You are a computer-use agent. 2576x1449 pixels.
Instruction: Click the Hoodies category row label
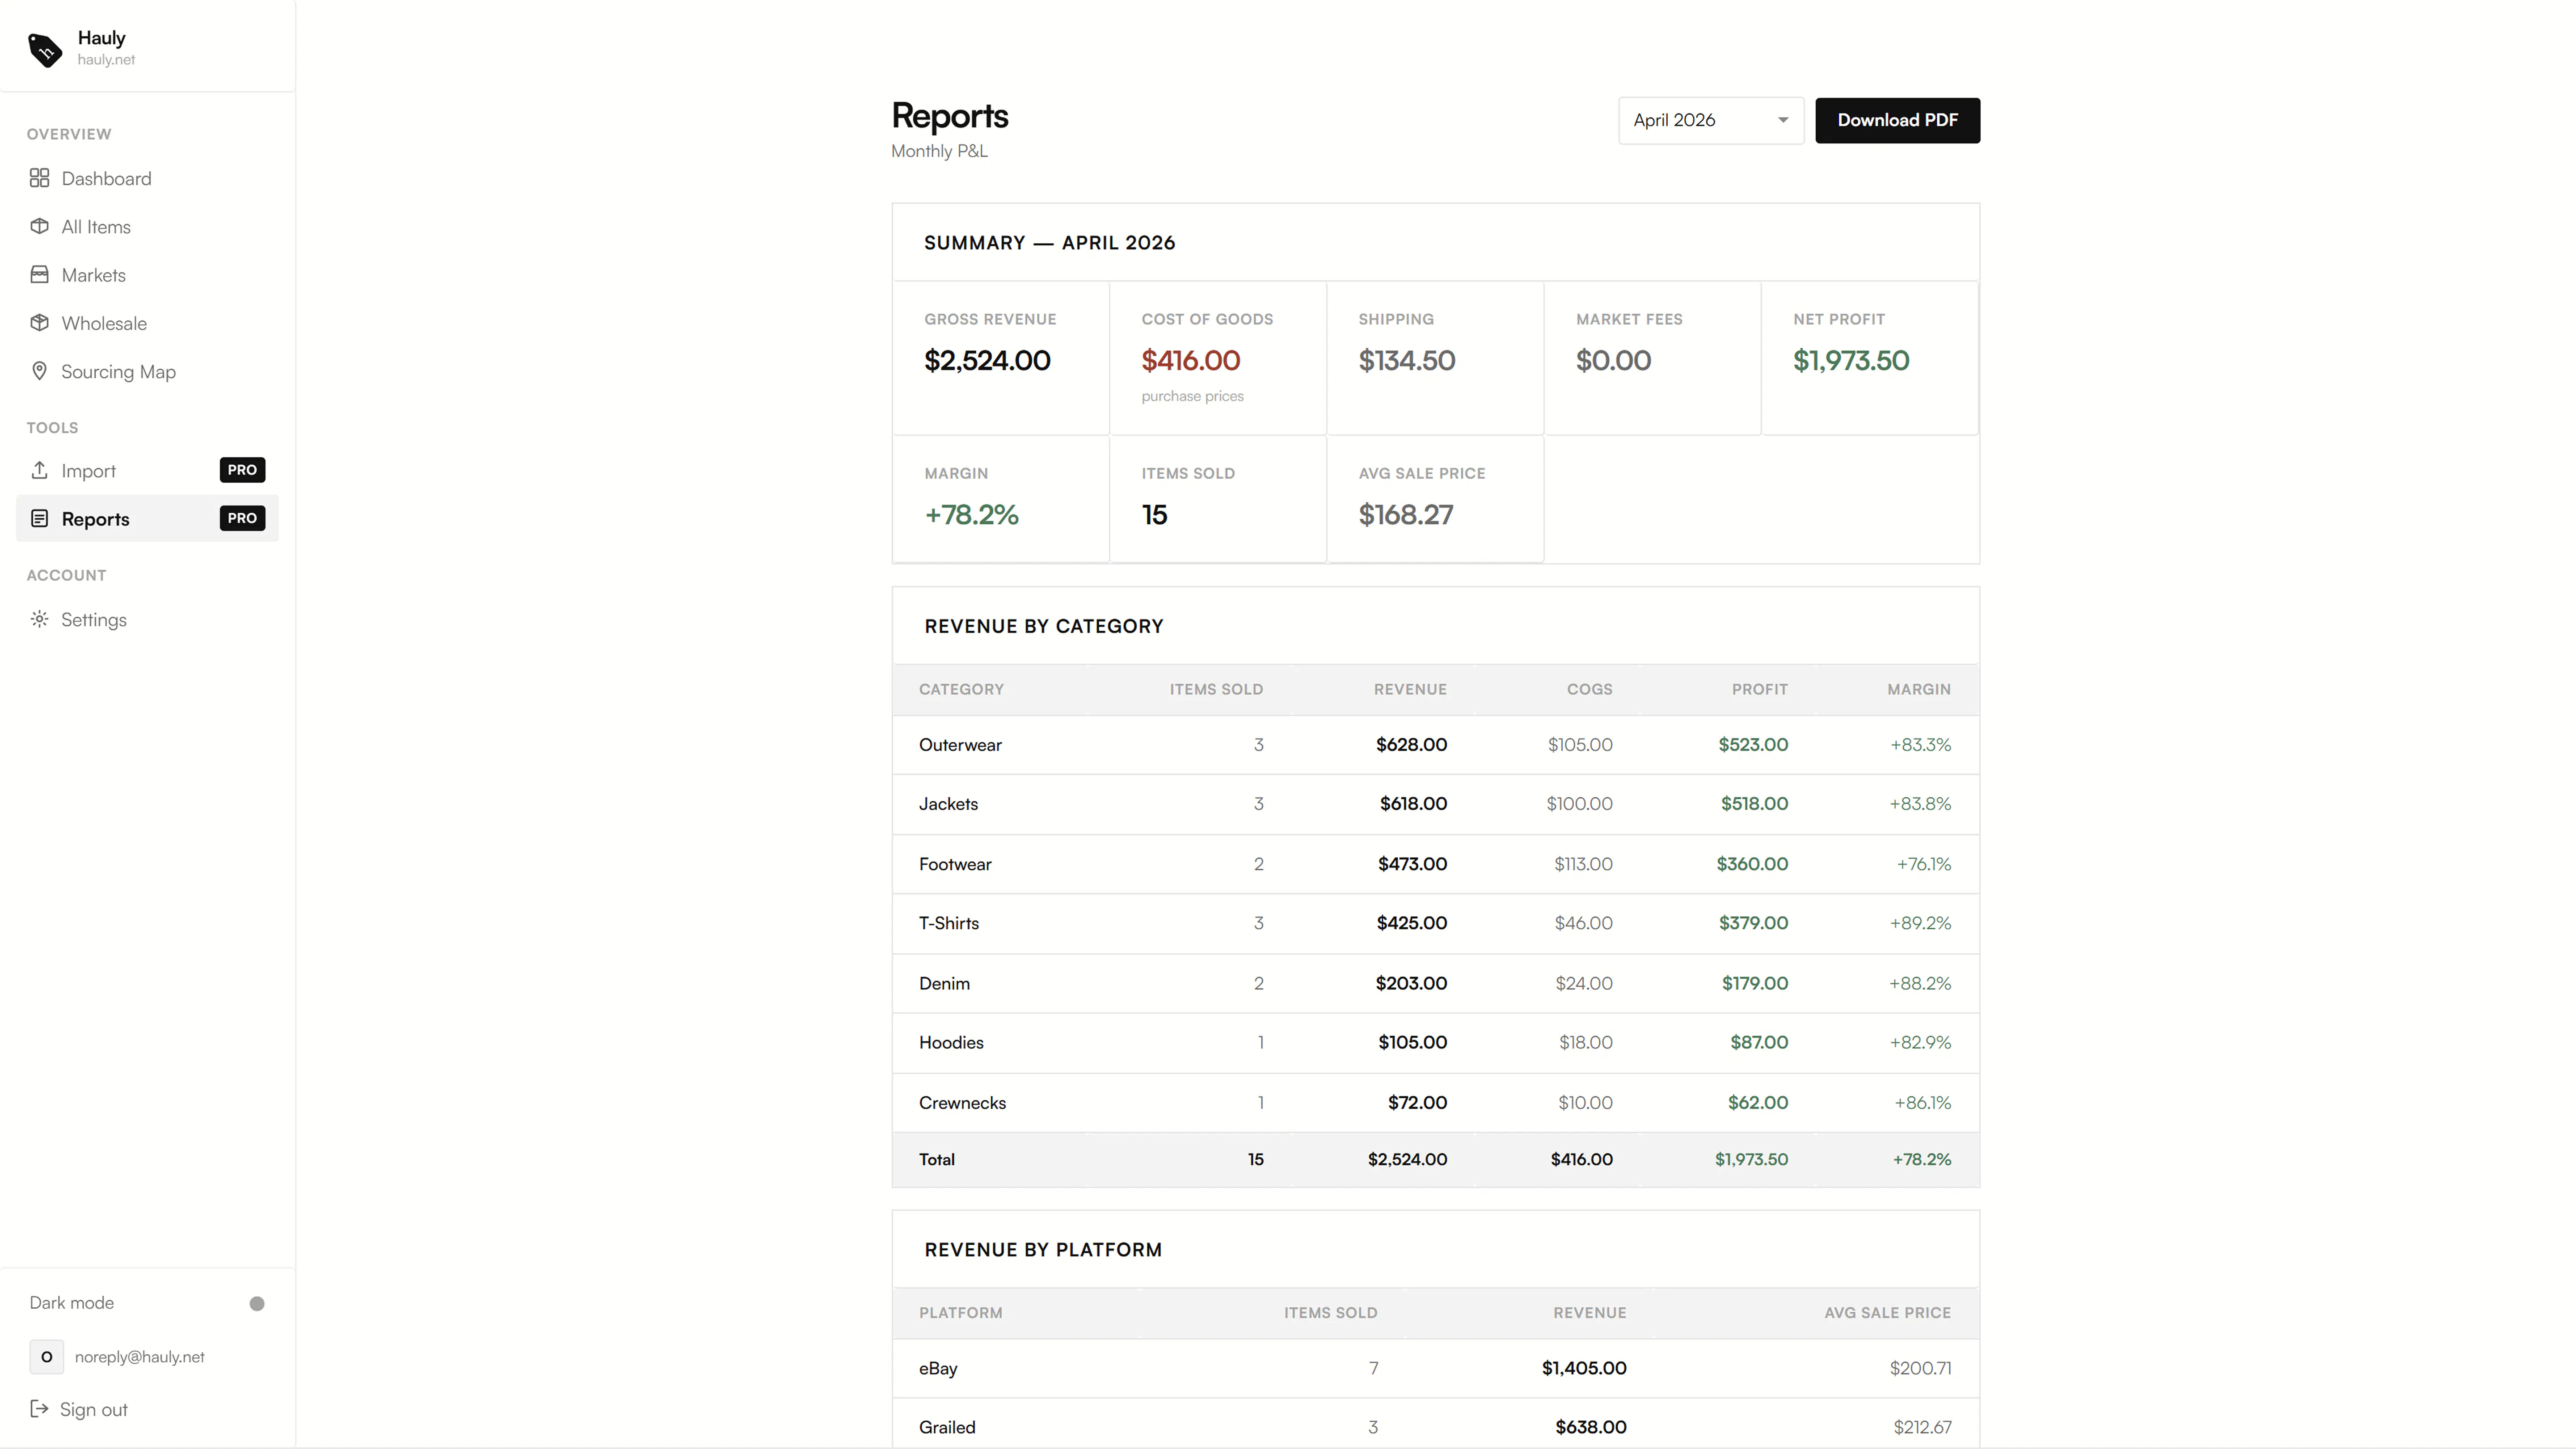(x=951, y=1042)
